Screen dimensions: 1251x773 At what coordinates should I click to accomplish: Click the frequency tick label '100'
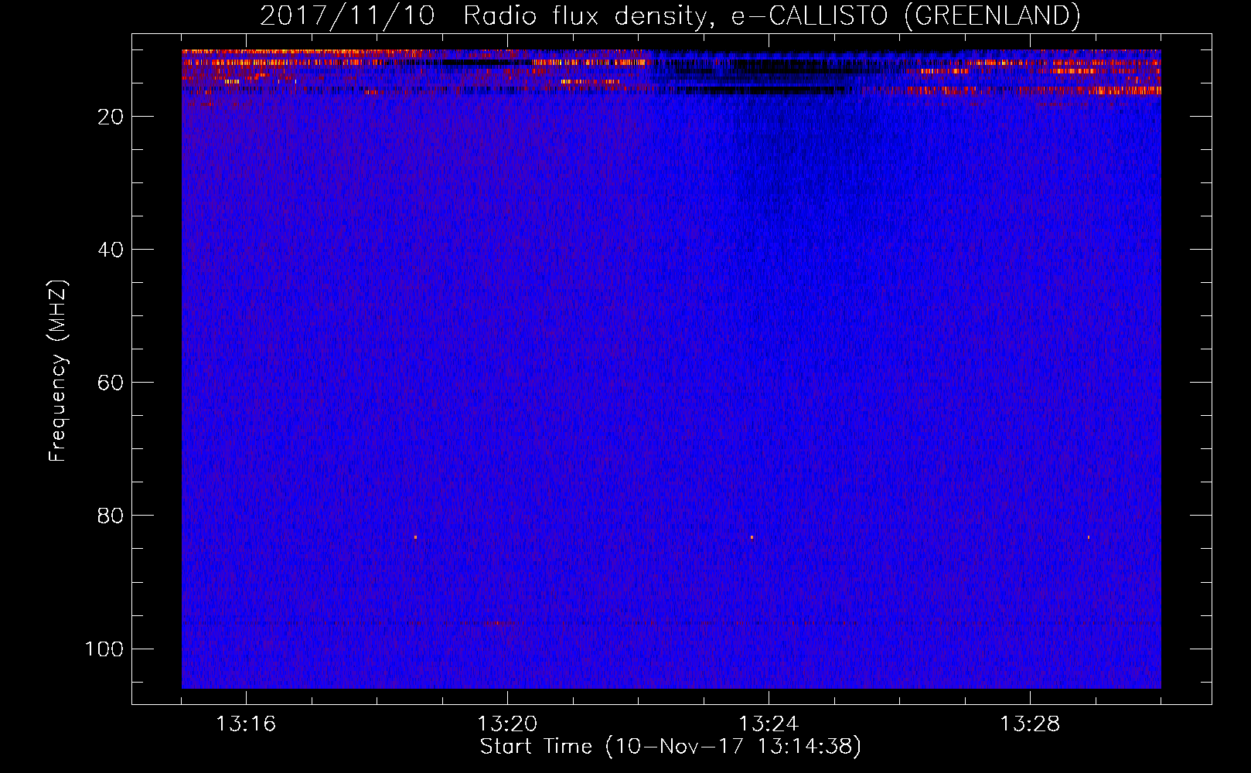(104, 649)
